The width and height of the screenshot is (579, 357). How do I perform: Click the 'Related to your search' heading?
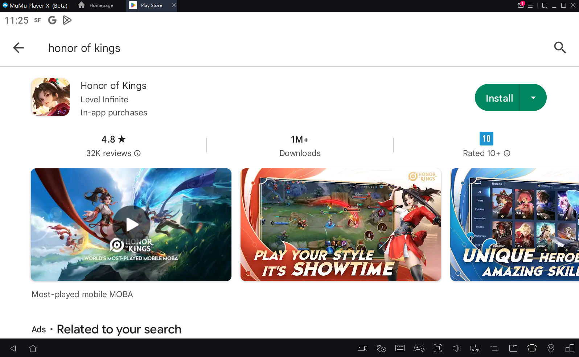[x=119, y=329]
